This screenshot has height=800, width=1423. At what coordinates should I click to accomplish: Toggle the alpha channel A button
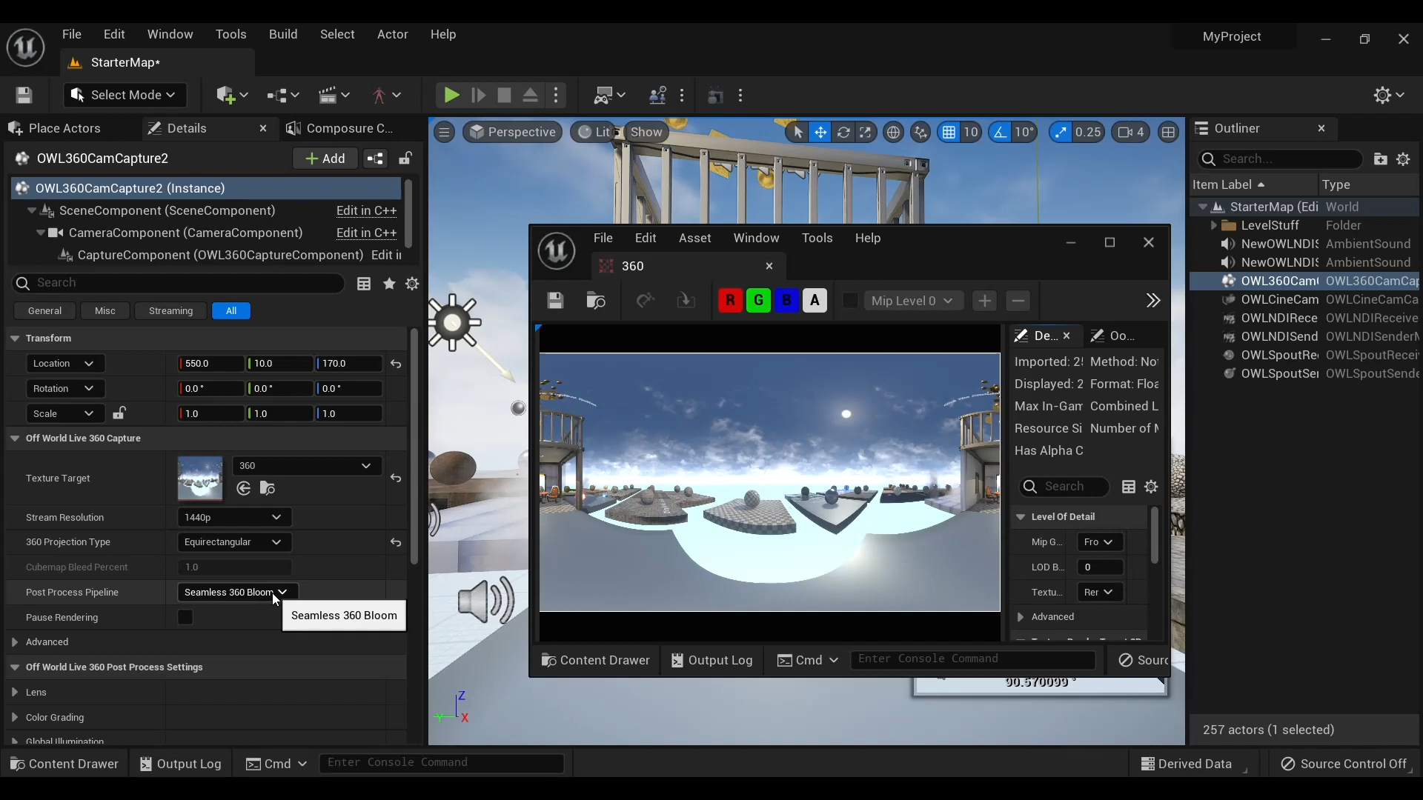815,301
